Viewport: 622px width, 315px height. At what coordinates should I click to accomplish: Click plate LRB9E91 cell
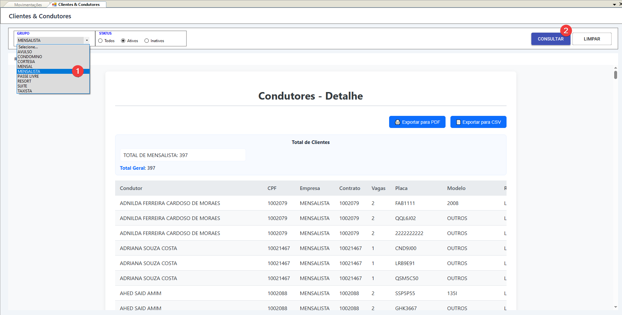(405, 263)
